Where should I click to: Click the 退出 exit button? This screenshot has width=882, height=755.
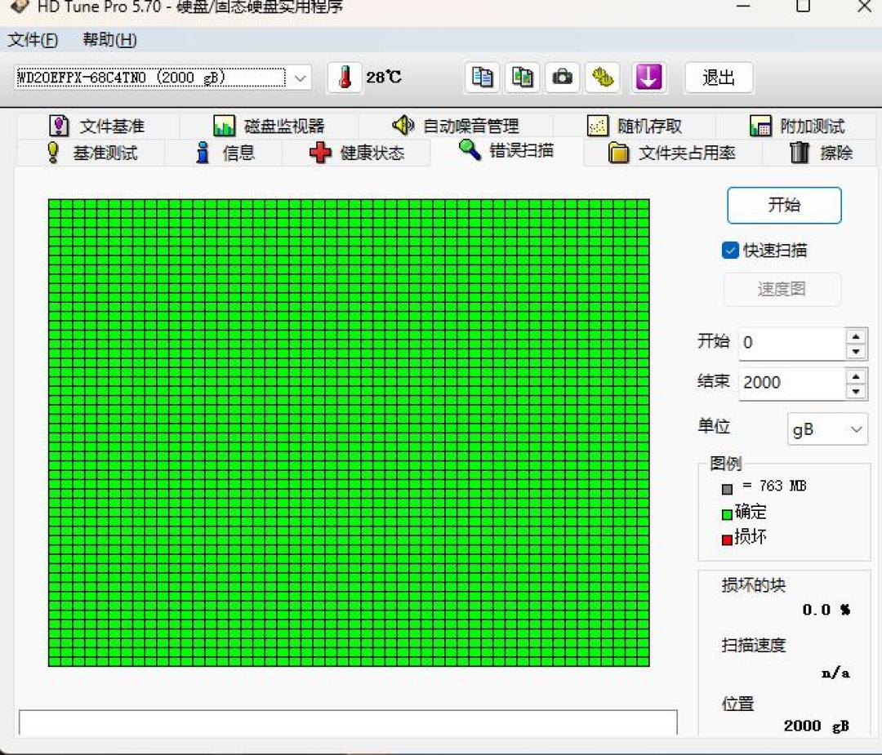click(719, 78)
